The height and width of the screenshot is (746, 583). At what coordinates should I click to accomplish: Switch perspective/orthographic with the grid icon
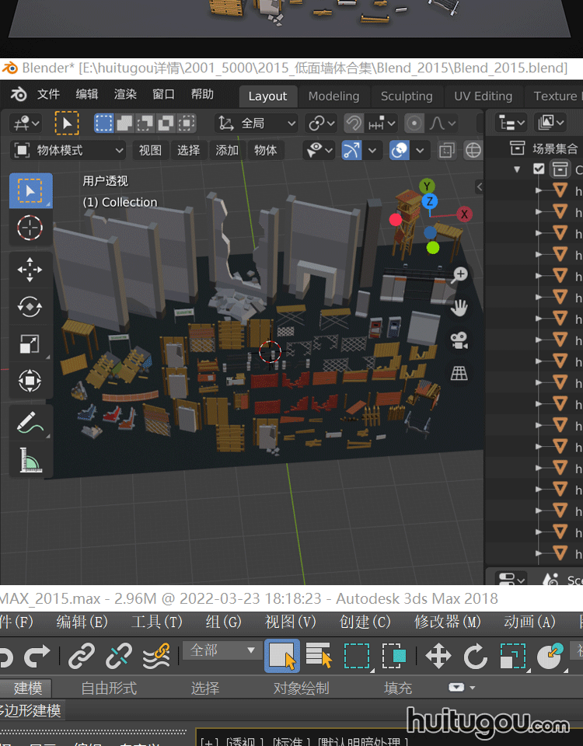pos(459,374)
